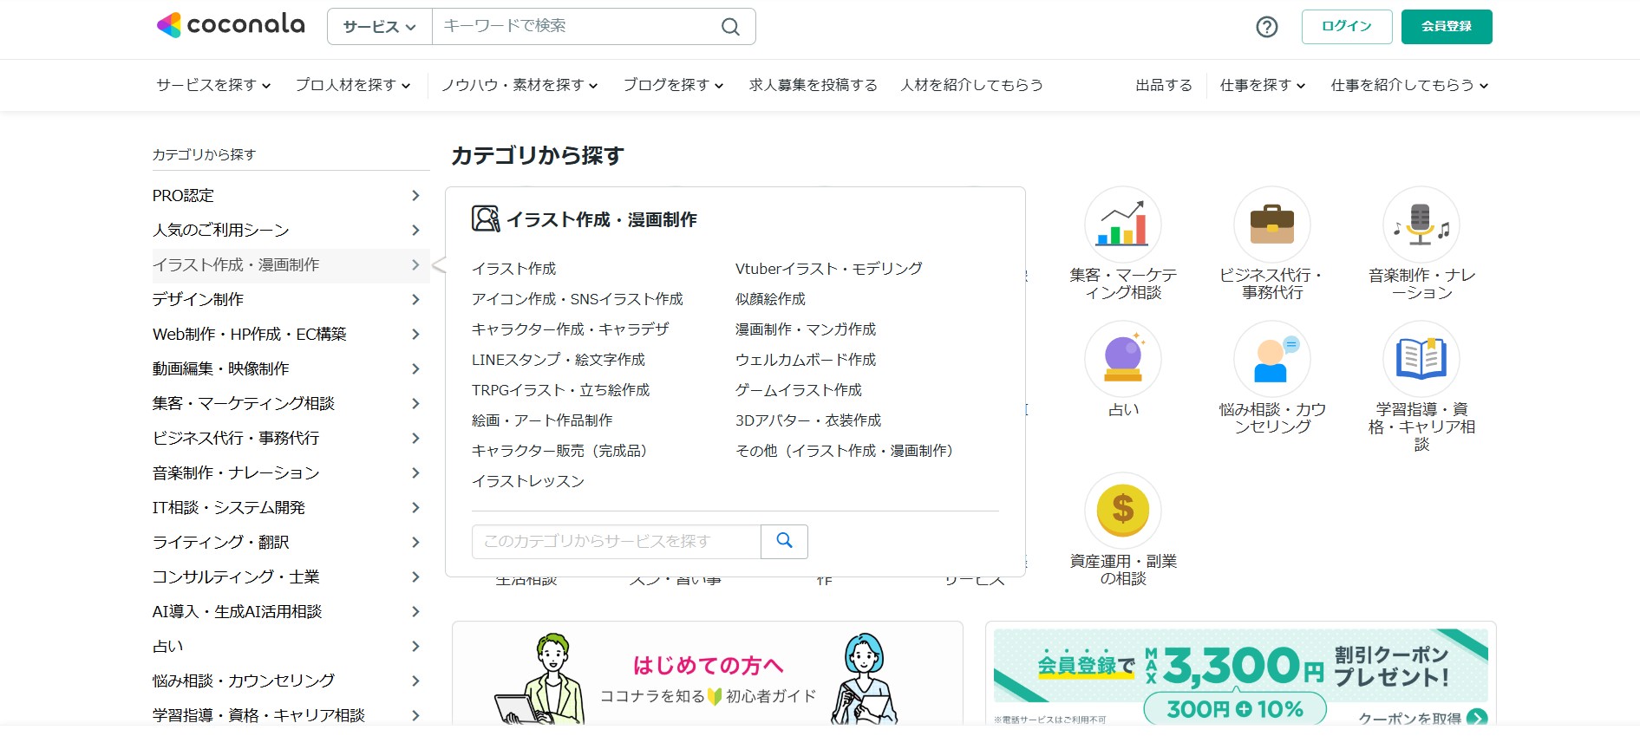Click the 占い crystal ball icon
This screenshot has height=736, width=1640.
click(x=1123, y=359)
